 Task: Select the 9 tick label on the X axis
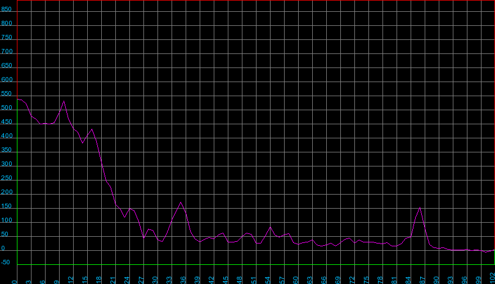56,282
